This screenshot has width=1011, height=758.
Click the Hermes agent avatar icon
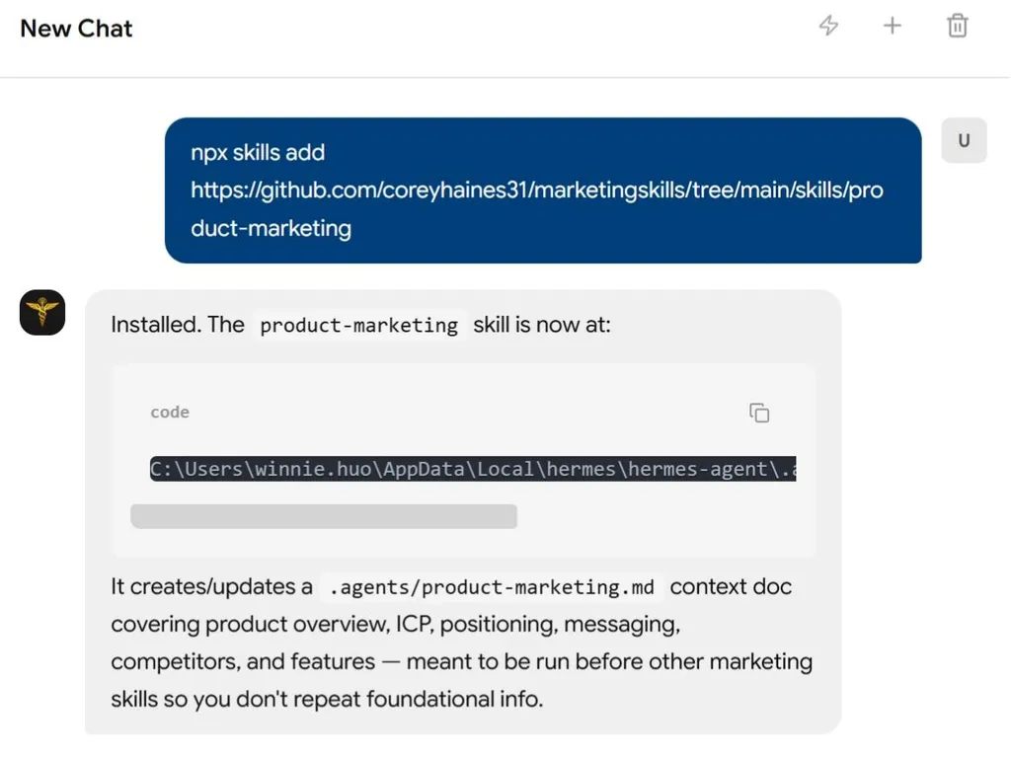click(x=42, y=313)
